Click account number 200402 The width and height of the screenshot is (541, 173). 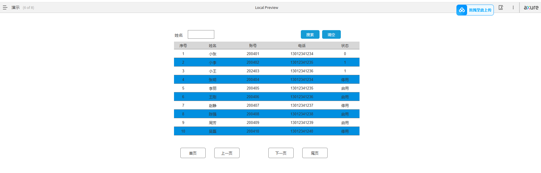click(x=253, y=62)
